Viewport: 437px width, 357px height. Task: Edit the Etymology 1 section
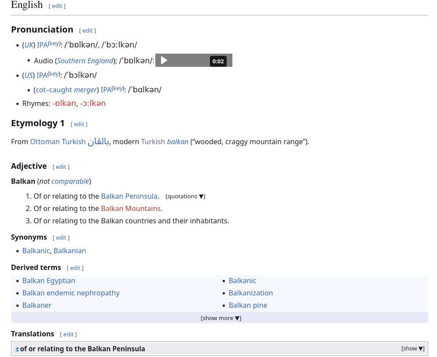click(79, 124)
